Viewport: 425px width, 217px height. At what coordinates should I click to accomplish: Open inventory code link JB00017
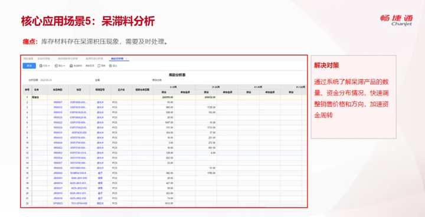[x=58, y=188]
